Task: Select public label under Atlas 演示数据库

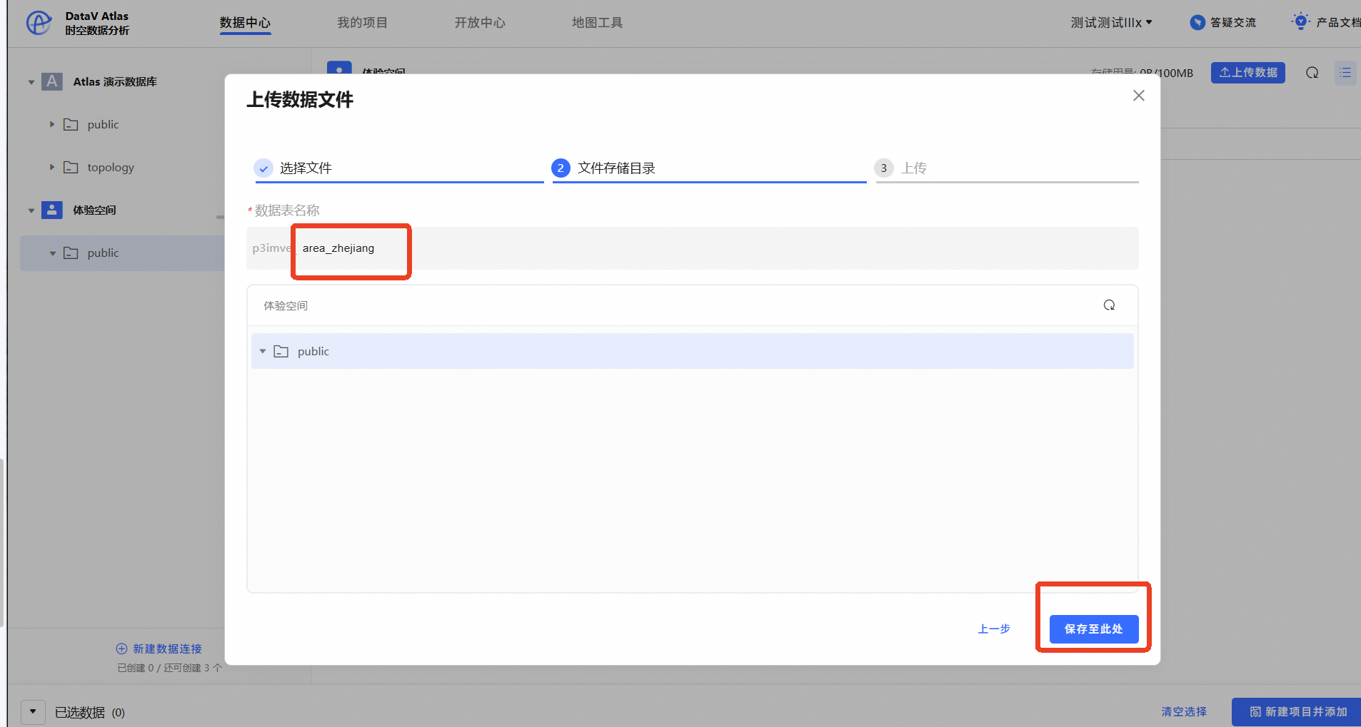Action: 104,124
